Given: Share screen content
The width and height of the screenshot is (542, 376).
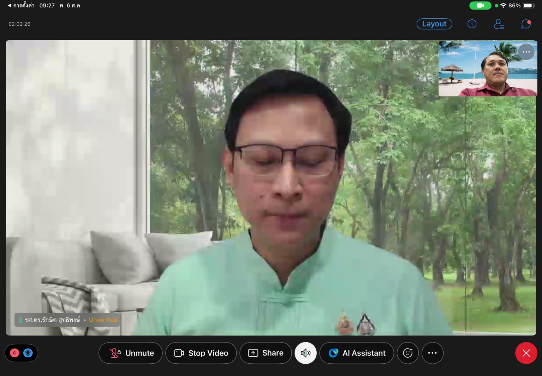Looking at the screenshot, I should [266, 353].
